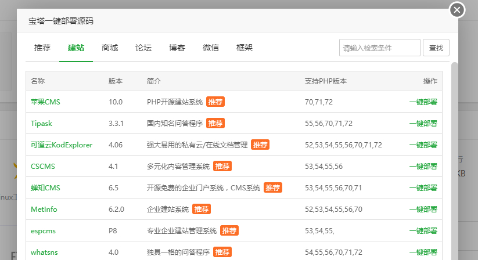Image resolution: width=478 pixels, height=260 pixels.
Task: Click the description 多元化内容管理系统
Action: click(178, 167)
